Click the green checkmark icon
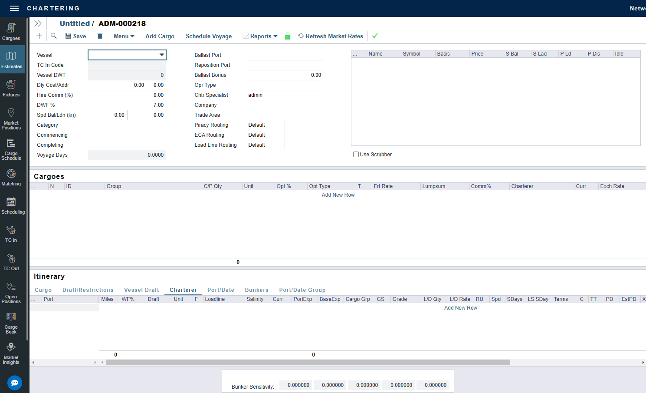Viewport: 646px width, 393px height. tap(375, 36)
